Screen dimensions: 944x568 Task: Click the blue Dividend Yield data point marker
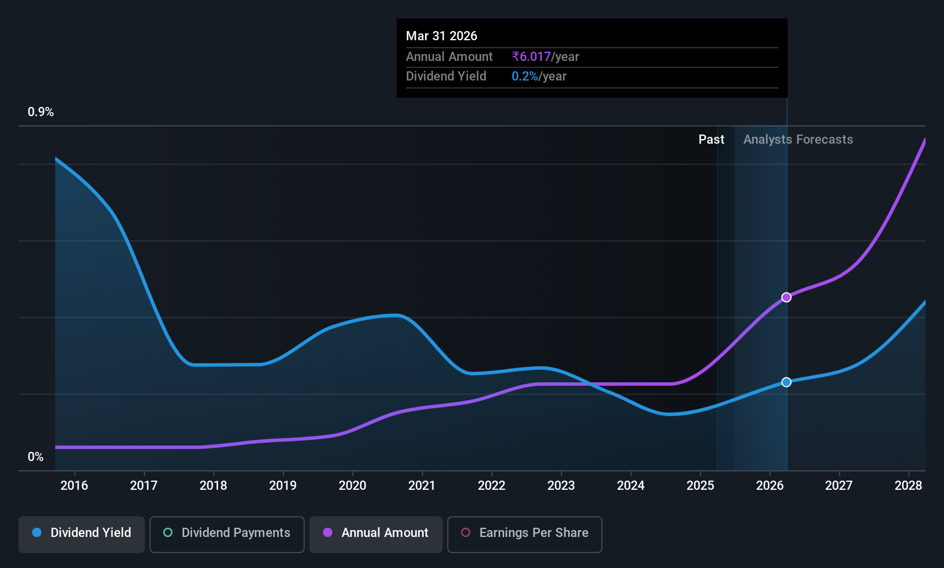click(786, 382)
